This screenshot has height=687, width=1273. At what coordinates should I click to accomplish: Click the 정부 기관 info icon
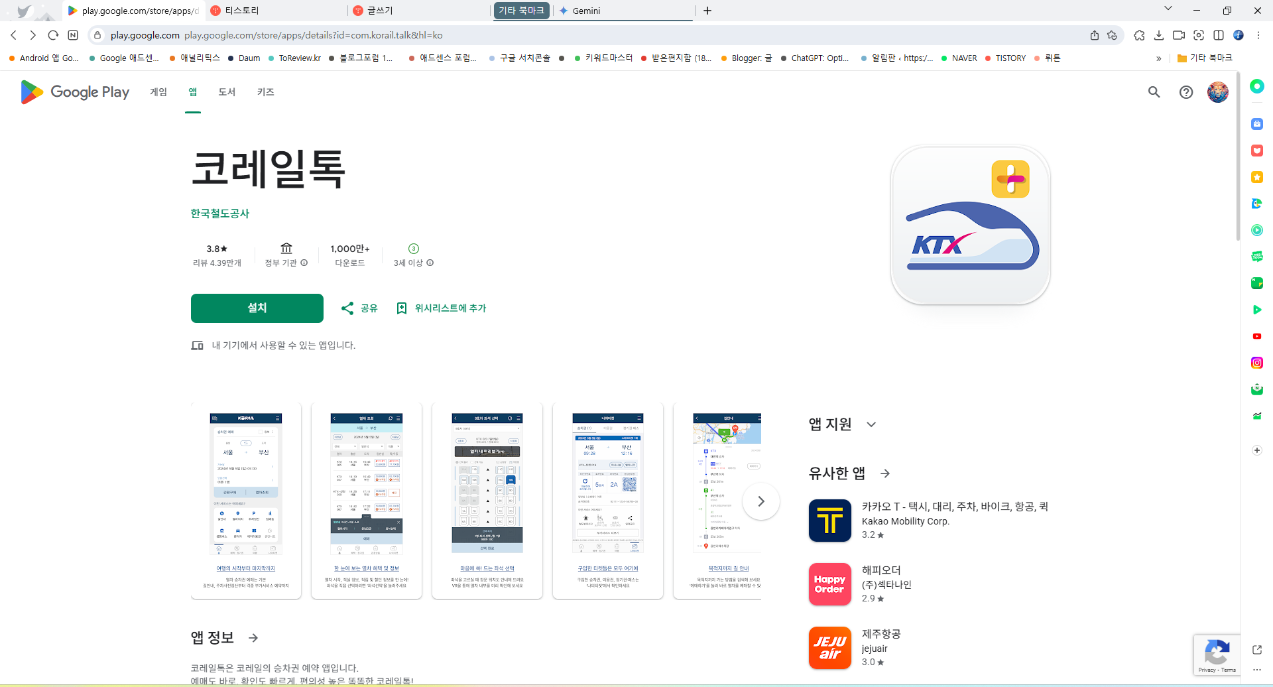pos(304,263)
